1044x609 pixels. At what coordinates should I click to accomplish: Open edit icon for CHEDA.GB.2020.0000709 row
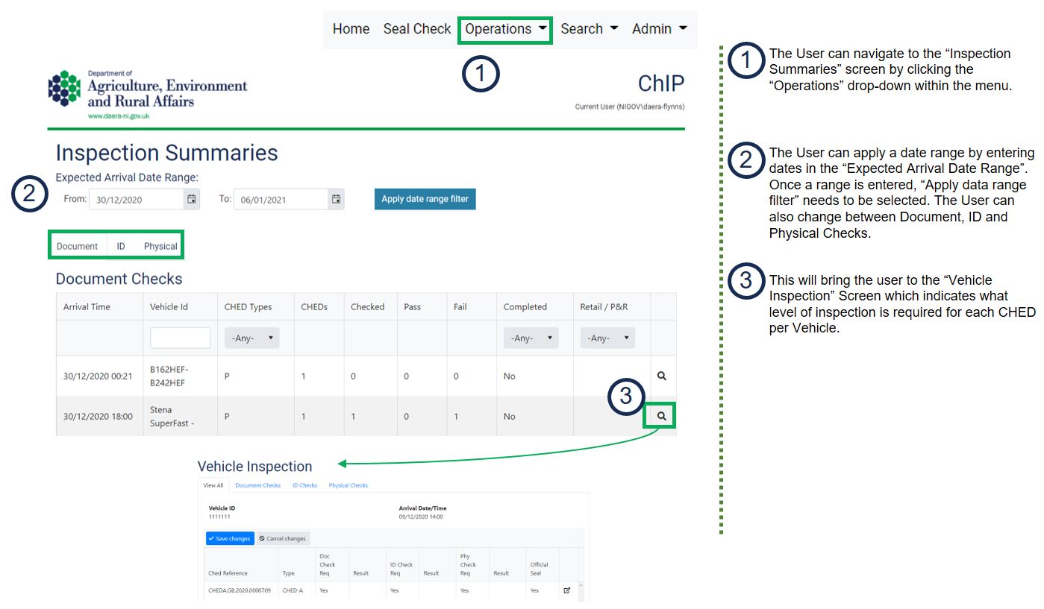(x=566, y=590)
